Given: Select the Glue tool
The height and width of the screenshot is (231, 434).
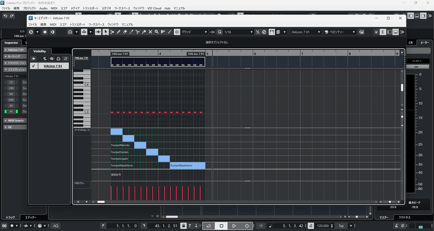Looking at the screenshot, I should coord(144,32).
